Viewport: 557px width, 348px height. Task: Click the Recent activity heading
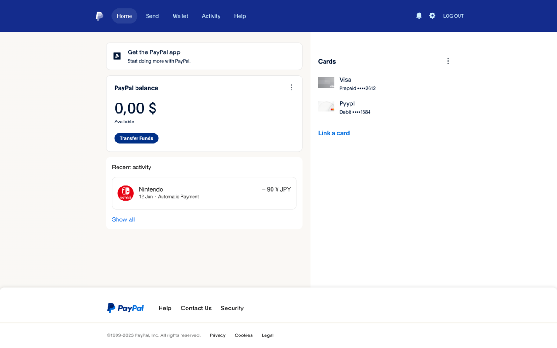pos(132,167)
